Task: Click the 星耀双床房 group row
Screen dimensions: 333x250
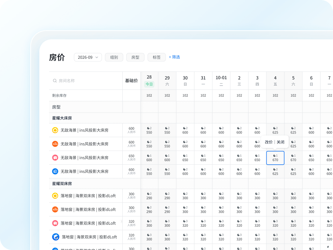Action: coord(62,184)
